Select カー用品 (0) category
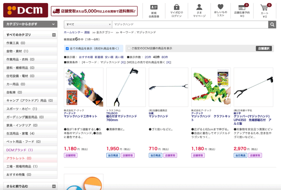 (30, 84)
